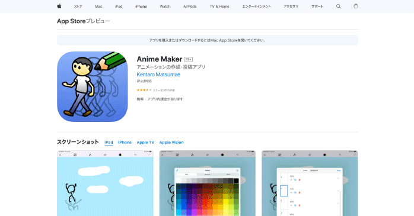Click the 13+ age rating badge

[188, 60]
